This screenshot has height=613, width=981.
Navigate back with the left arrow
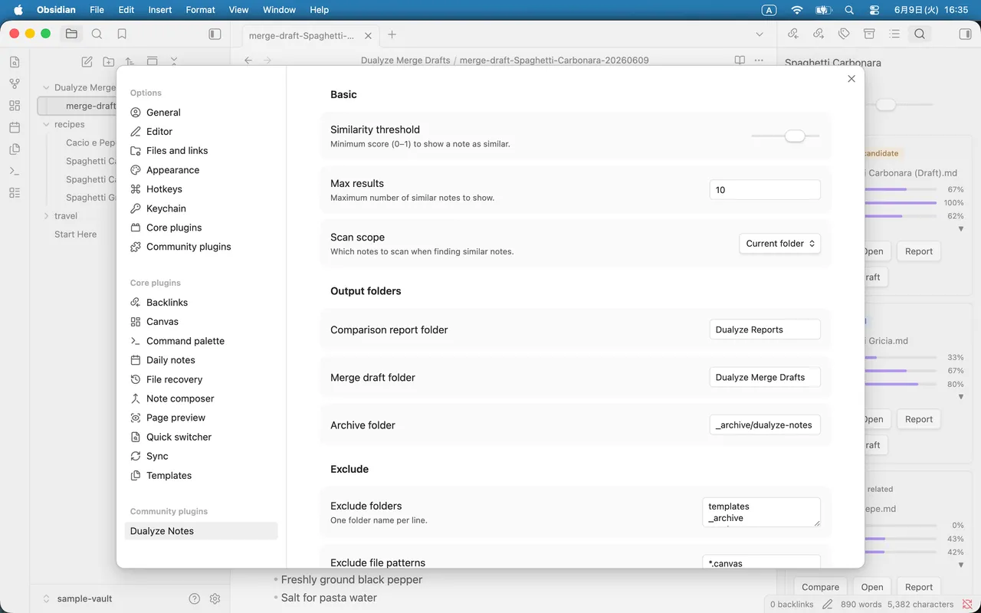coord(248,60)
